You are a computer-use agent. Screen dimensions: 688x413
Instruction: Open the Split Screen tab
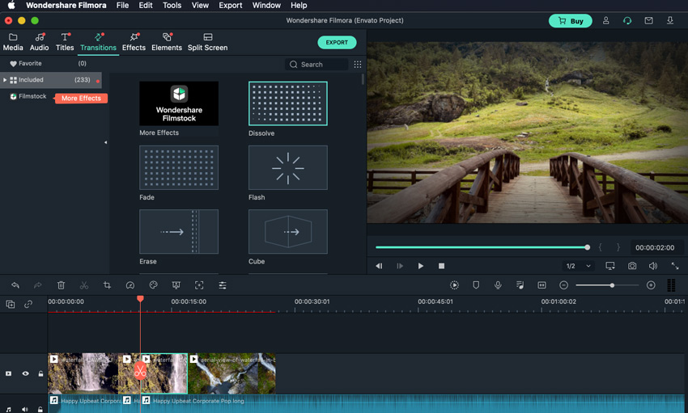point(207,42)
